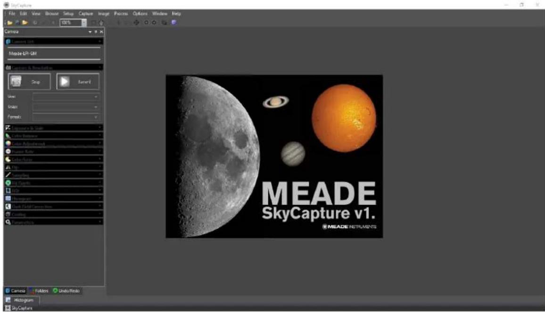Image resolution: width=545 pixels, height=312 pixels.
Task: Open the Live resolution dropdown
Action: (x=66, y=97)
